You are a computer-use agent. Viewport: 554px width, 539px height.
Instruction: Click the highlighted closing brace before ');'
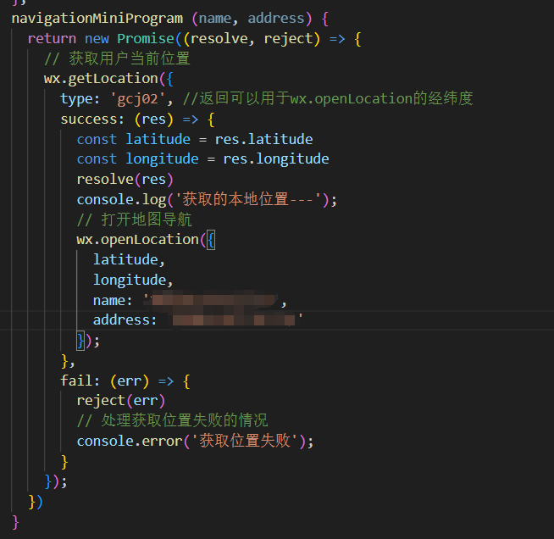(x=81, y=341)
